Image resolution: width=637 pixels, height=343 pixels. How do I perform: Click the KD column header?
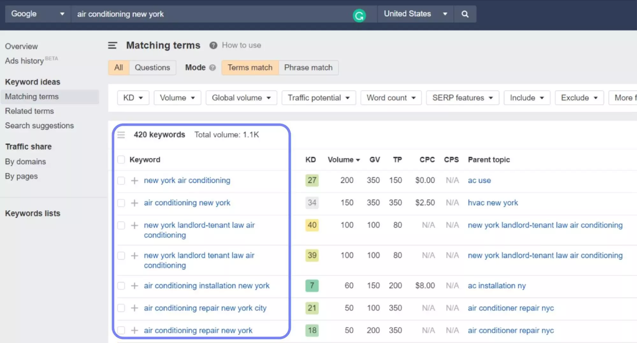(x=310, y=160)
